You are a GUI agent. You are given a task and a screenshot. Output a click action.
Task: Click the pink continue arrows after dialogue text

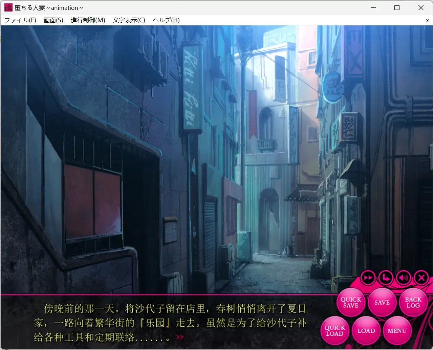[x=180, y=337]
